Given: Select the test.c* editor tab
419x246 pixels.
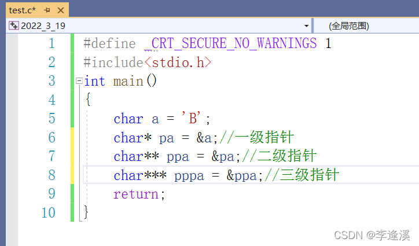Looking at the screenshot, I should pyautogui.click(x=38, y=10).
